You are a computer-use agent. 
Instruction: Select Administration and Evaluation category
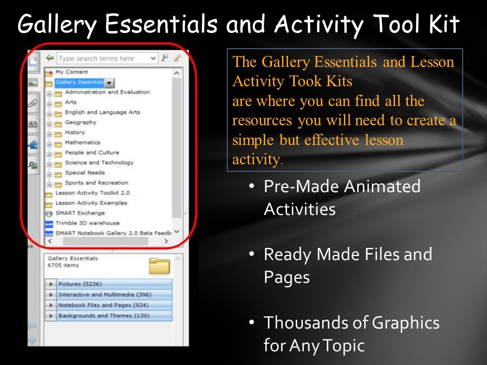point(107,92)
